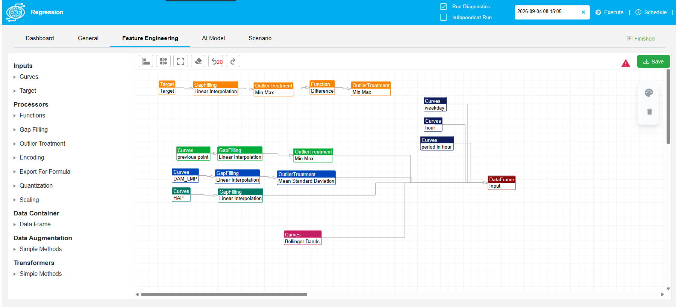Go to the AI Model tab
The width and height of the screenshot is (676, 307).
(213, 38)
